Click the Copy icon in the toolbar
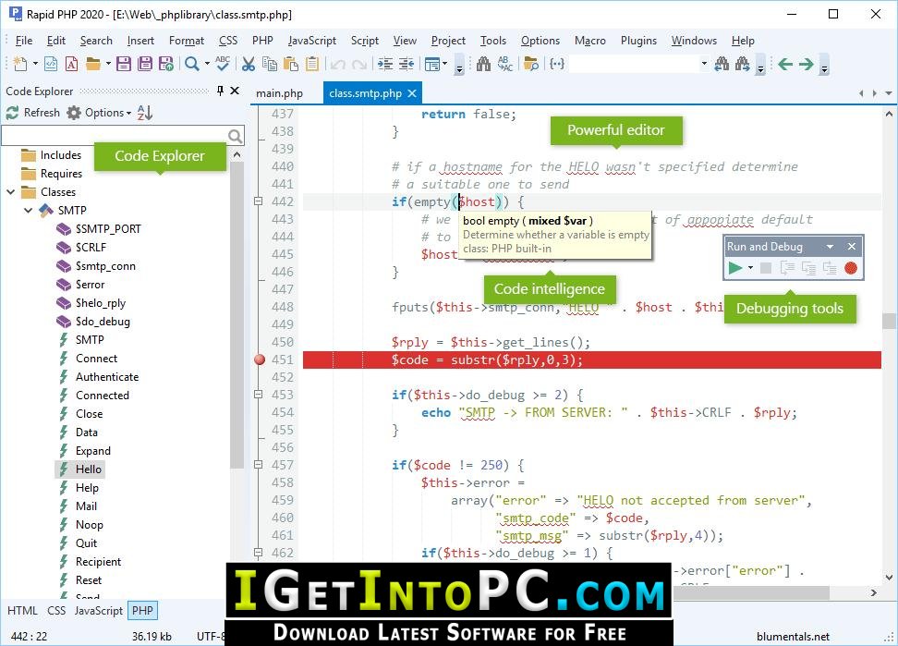Image resolution: width=898 pixels, height=646 pixels. 269,64
